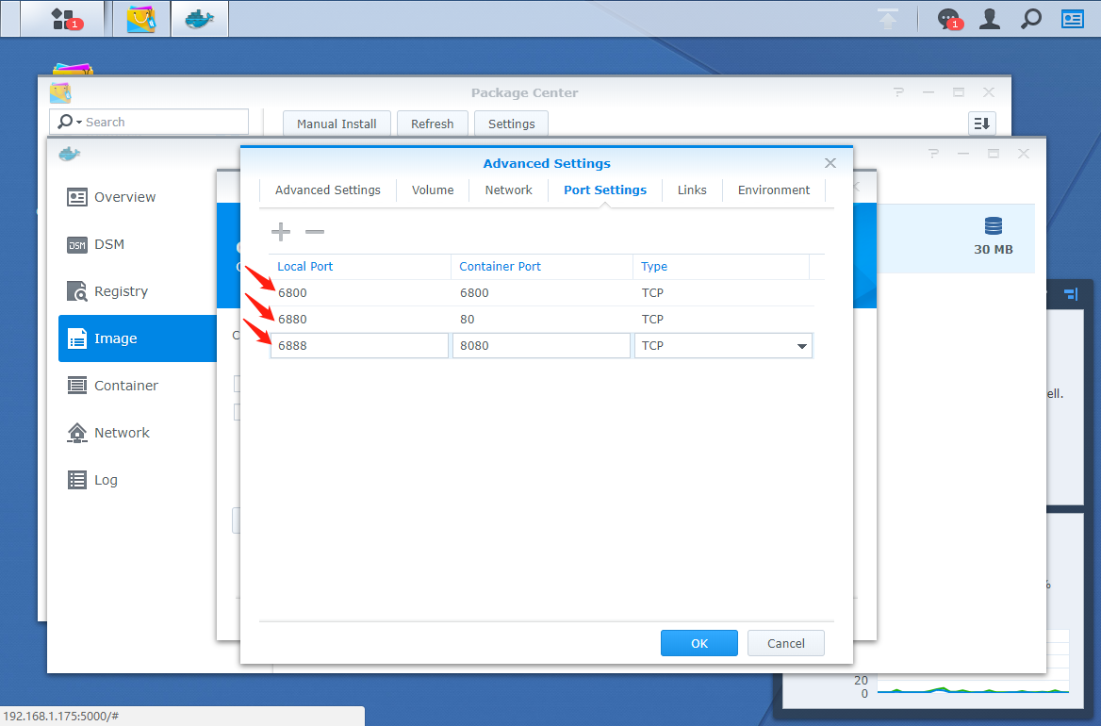Add a new port mapping row
Image resolution: width=1101 pixels, height=726 pixels.
281,232
